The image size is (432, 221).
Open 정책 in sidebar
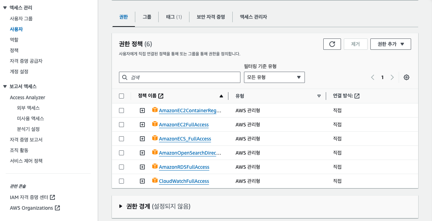point(14,50)
